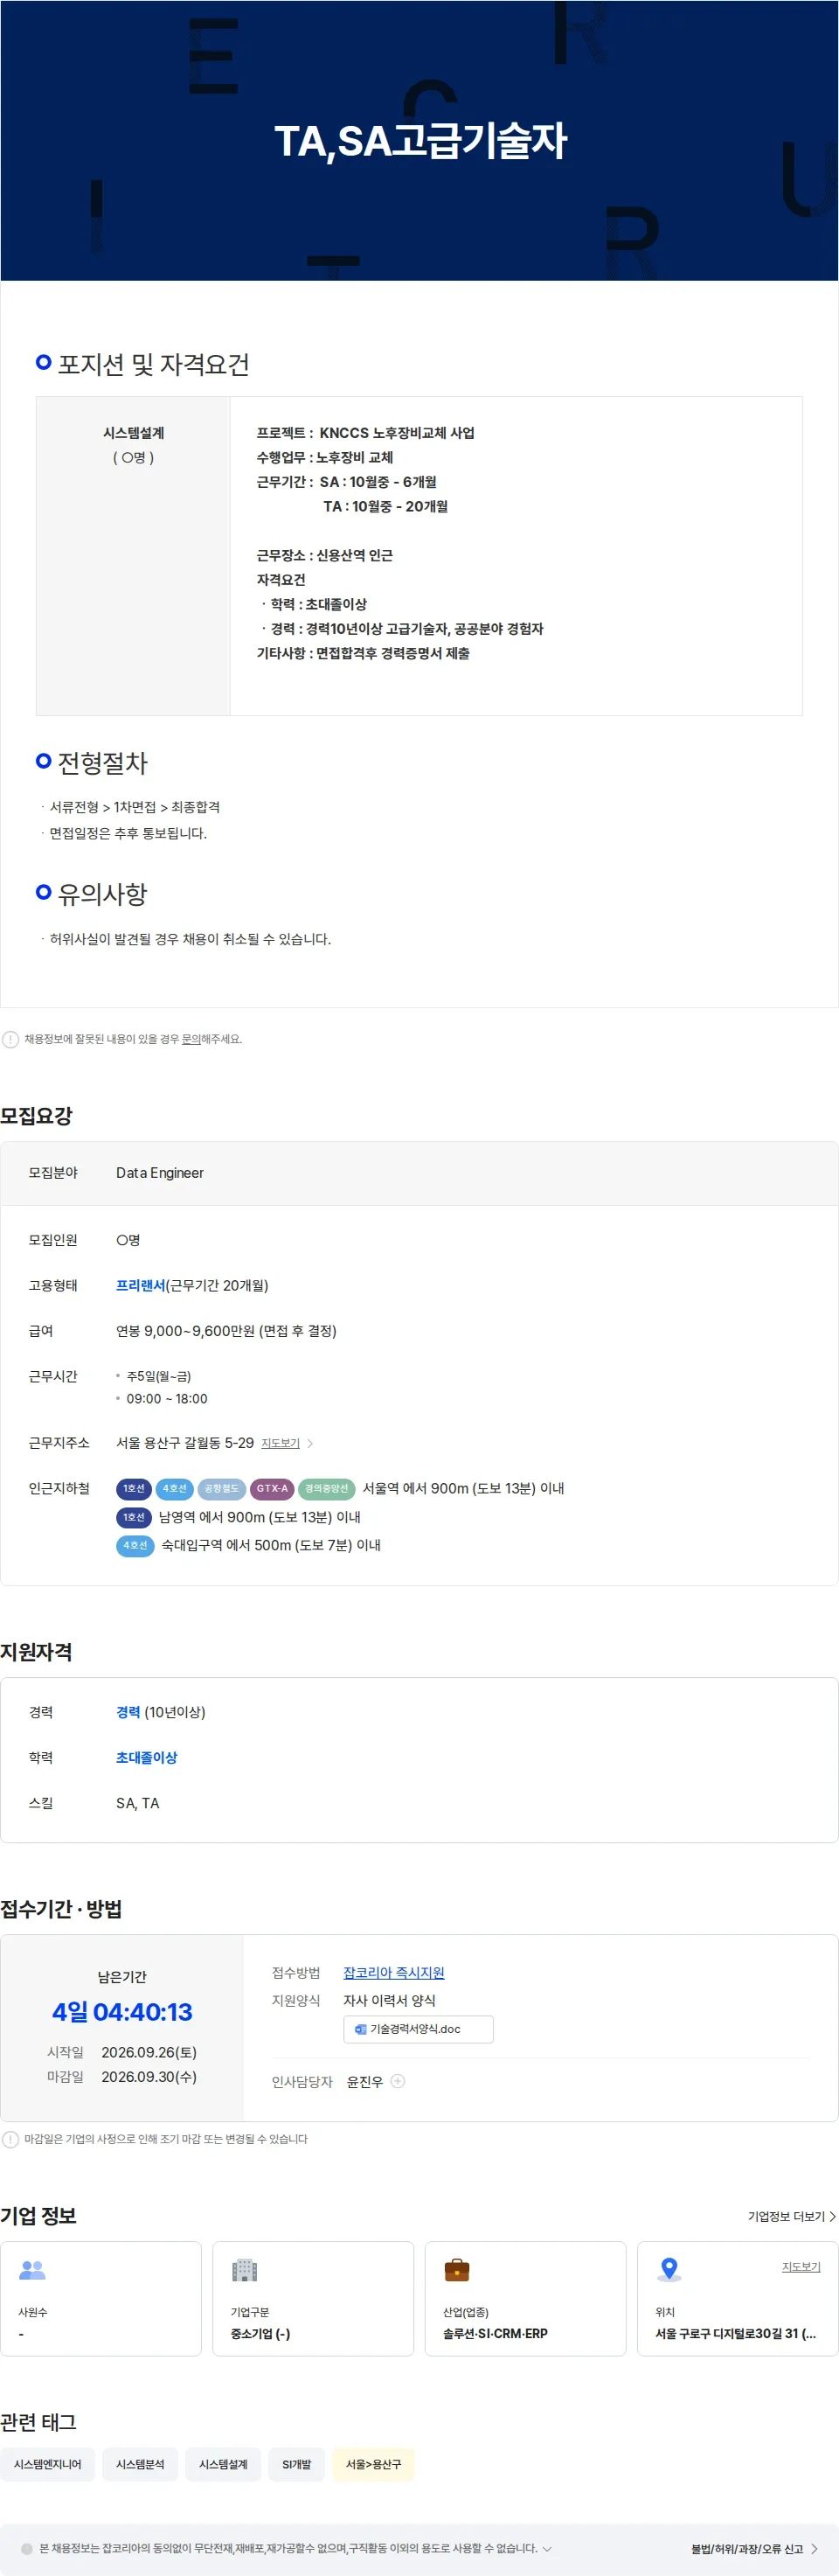The width and height of the screenshot is (839, 2576).
Task: Open 지도보기 next to 서울 용산구 갈월동 5-29
Action: 280,1443
